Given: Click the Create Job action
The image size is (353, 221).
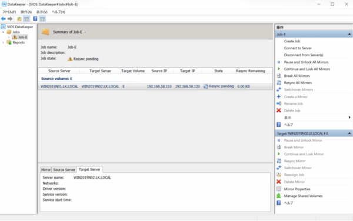Looking at the screenshot, I should (292, 41).
